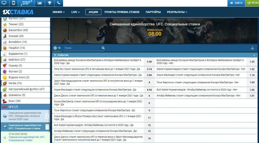Toggle favorite star for 07.04.2020 event
The height and width of the screenshot is (143, 259).
[x=5, y=138]
